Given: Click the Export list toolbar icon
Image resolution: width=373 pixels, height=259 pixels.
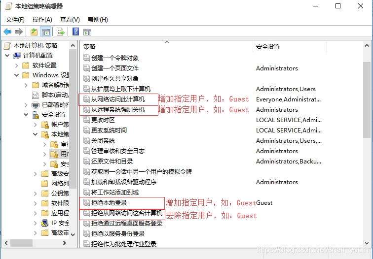Looking at the screenshot, I should [x=61, y=32].
